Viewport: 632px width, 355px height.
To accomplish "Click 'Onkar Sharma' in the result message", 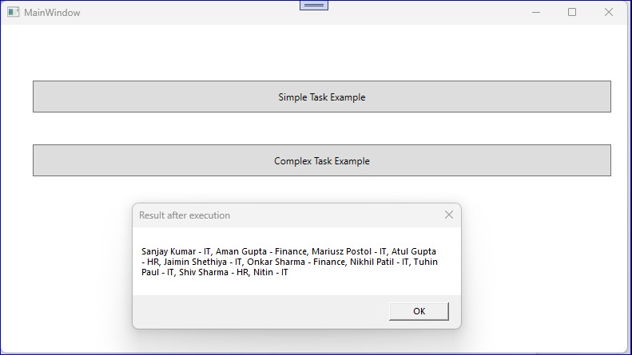I will coord(276,262).
